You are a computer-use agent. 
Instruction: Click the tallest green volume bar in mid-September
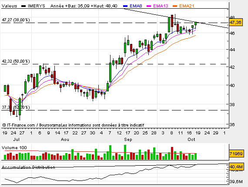tap(125, 152)
